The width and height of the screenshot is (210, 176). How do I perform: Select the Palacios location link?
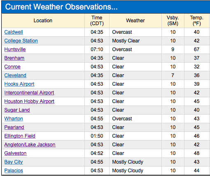pyautogui.click(x=14, y=171)
